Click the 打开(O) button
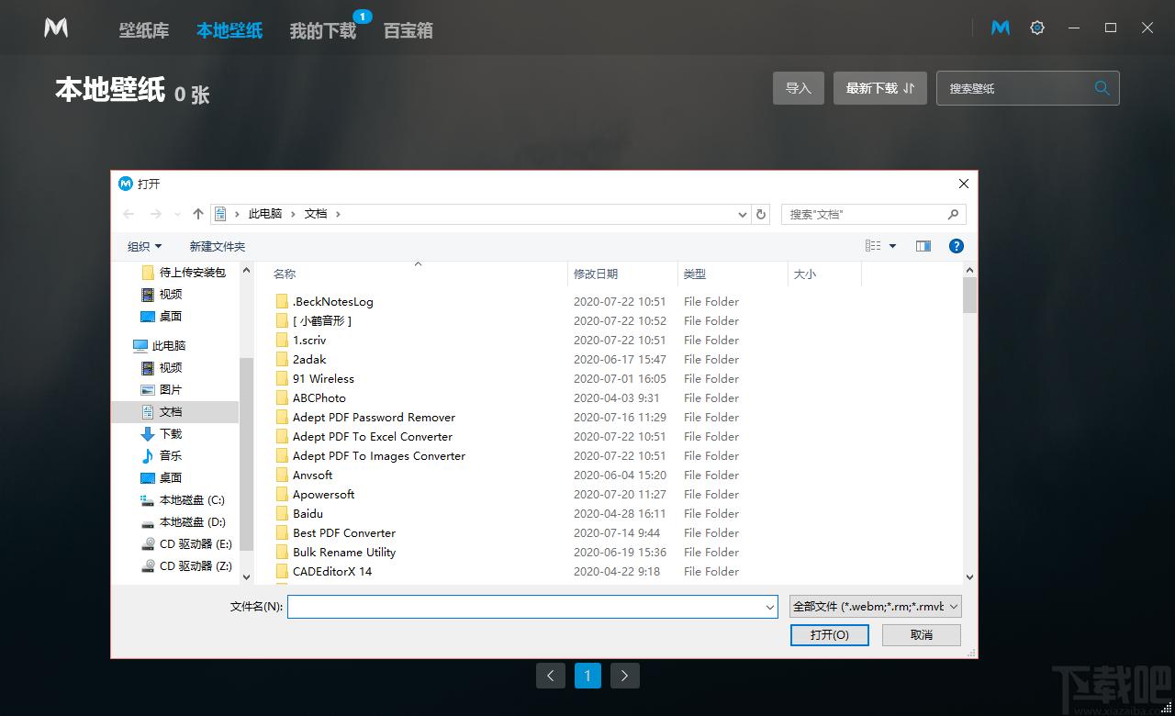Screen dimensions: 1175x716 829,635
